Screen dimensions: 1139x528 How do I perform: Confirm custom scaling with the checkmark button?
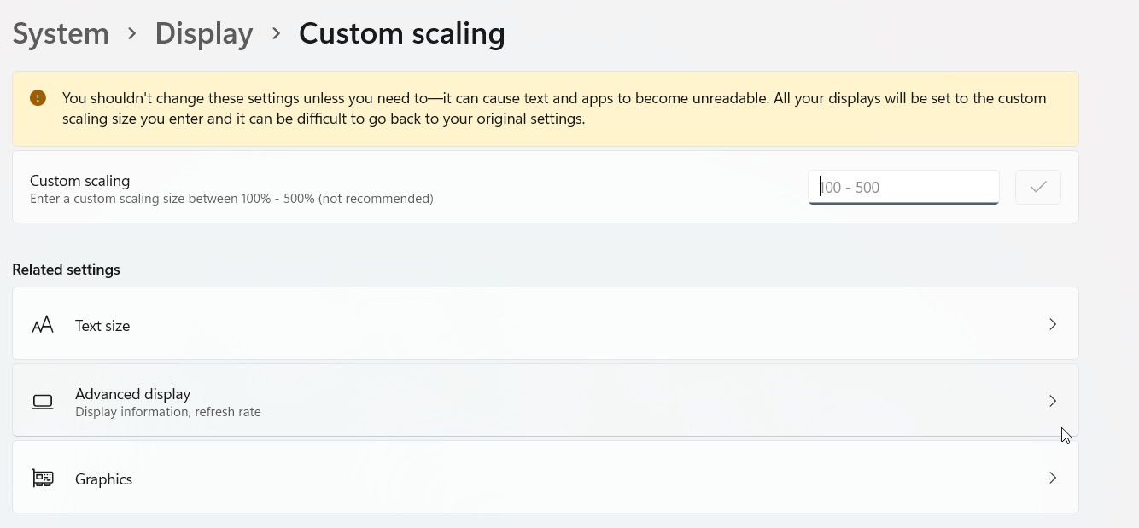1037,188
